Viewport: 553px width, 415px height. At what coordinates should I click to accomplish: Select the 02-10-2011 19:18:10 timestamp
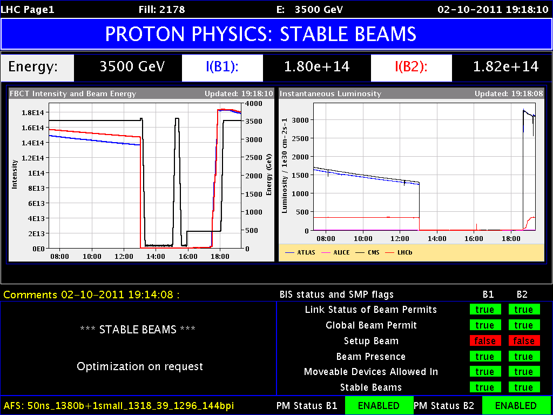(493, 10)
